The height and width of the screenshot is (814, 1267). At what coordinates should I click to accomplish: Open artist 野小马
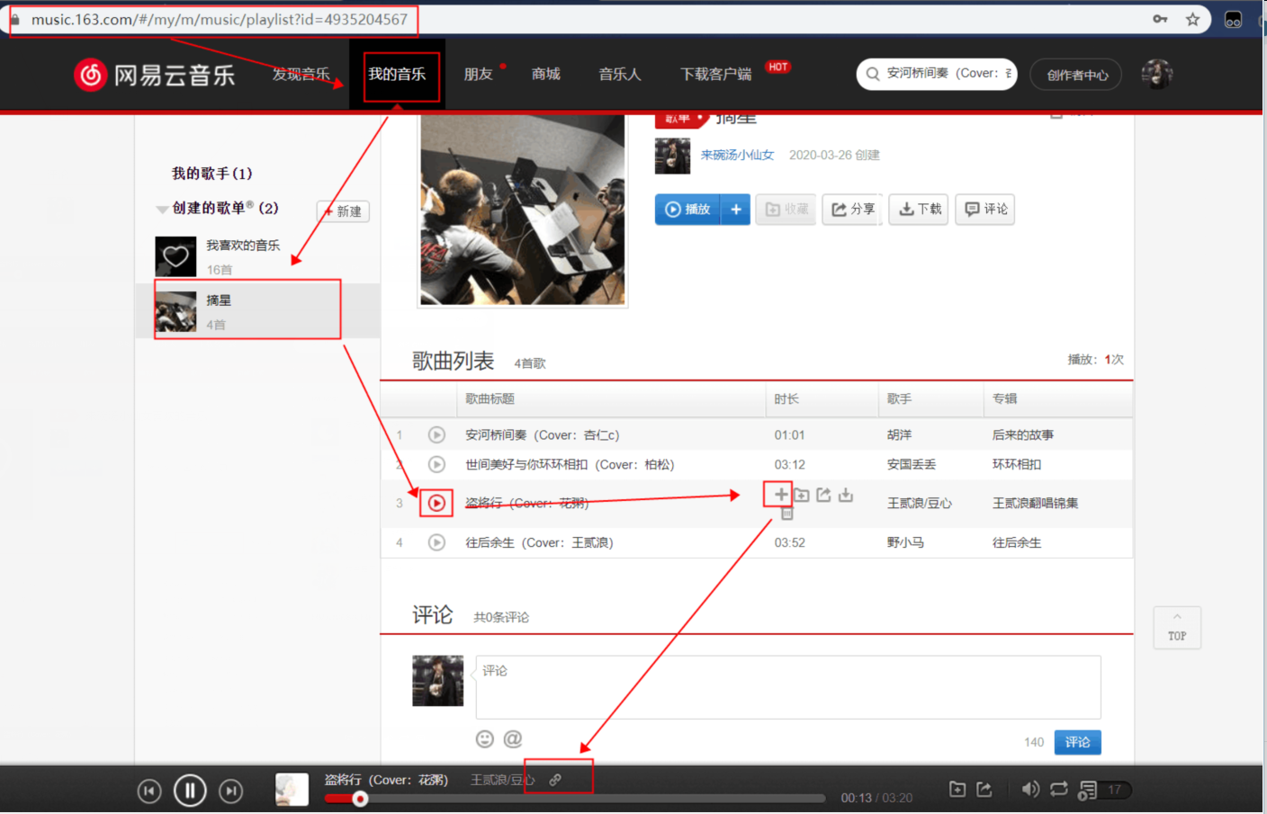pos(905,542)
